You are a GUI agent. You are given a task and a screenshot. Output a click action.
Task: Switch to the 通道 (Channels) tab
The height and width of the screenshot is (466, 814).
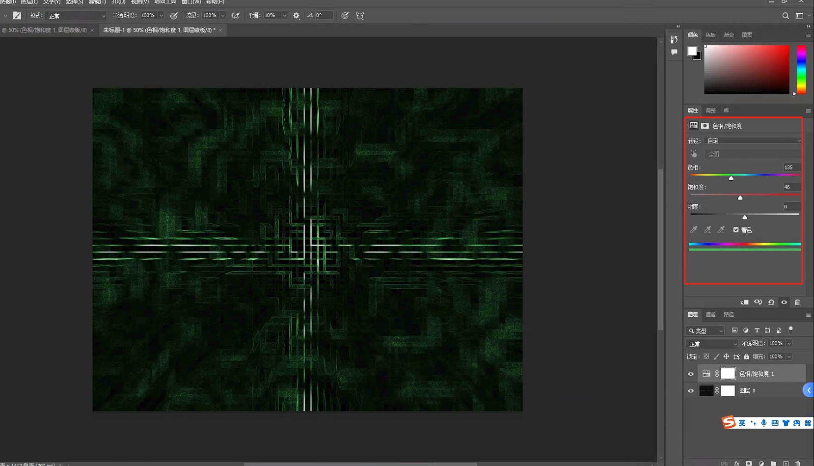[x=710, y=315]
